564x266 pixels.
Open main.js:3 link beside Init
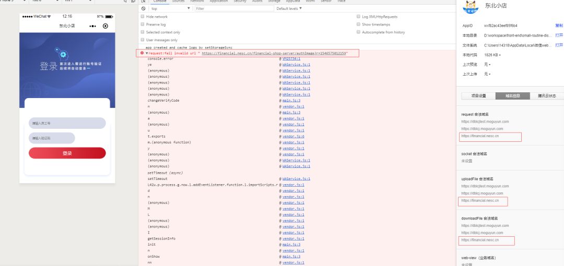point(291,245)
